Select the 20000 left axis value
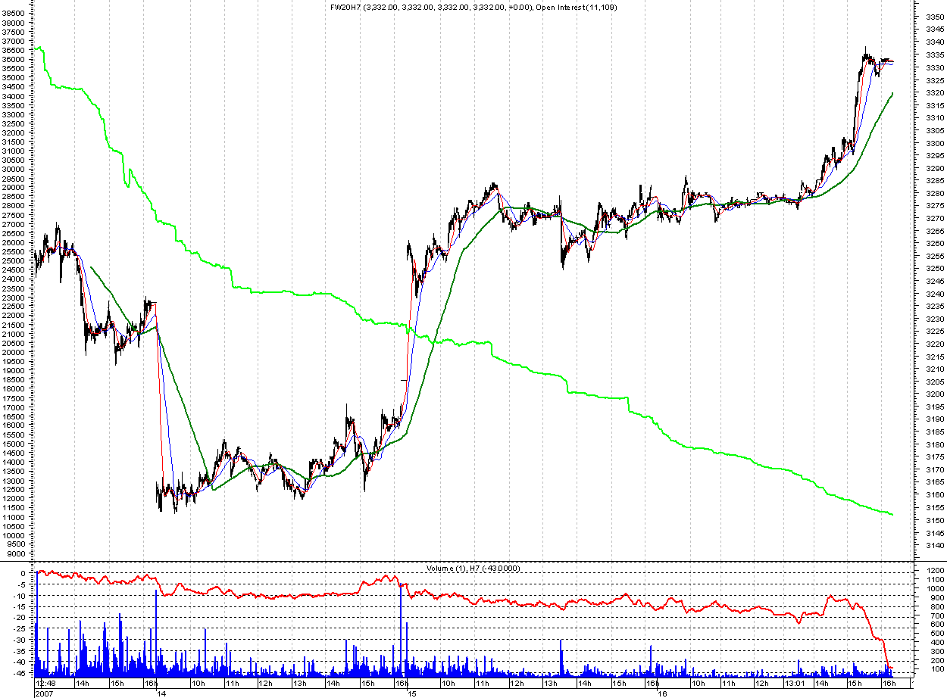Image resolution: width=947 pixels, height=698 pixels. pyautogui.click(x=14, y=352)
